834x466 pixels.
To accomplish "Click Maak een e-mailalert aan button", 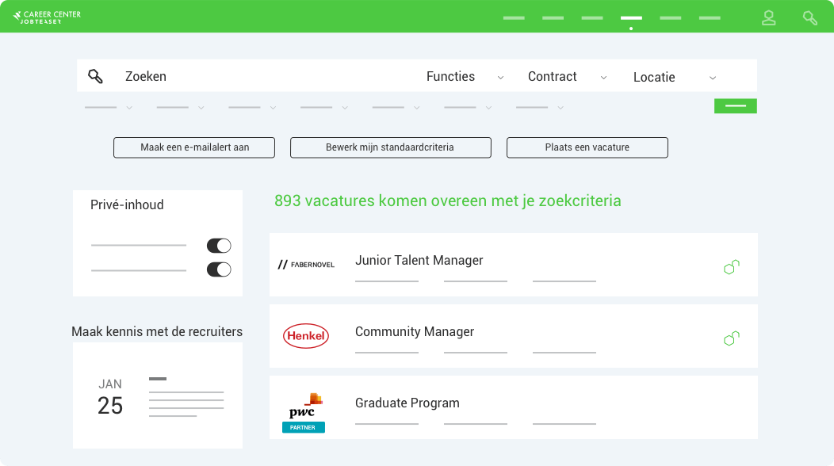I will [194, 147].
